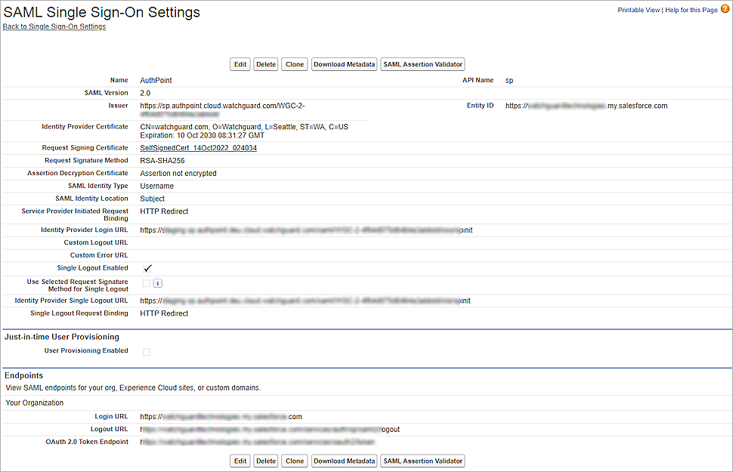The image size is (733, 472).
Task: Toggle Use Selected Request Signature Method checkbox
Action: pos(147,283)
